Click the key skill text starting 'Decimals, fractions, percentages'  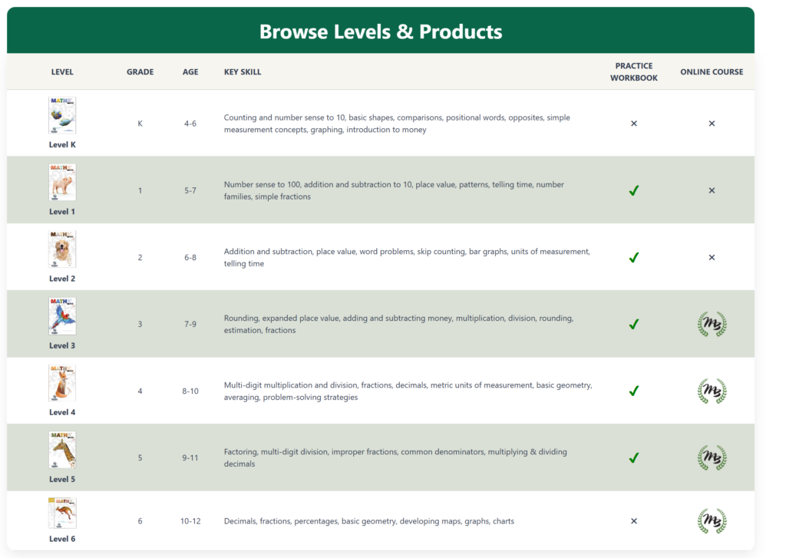[x=369, y=521]
